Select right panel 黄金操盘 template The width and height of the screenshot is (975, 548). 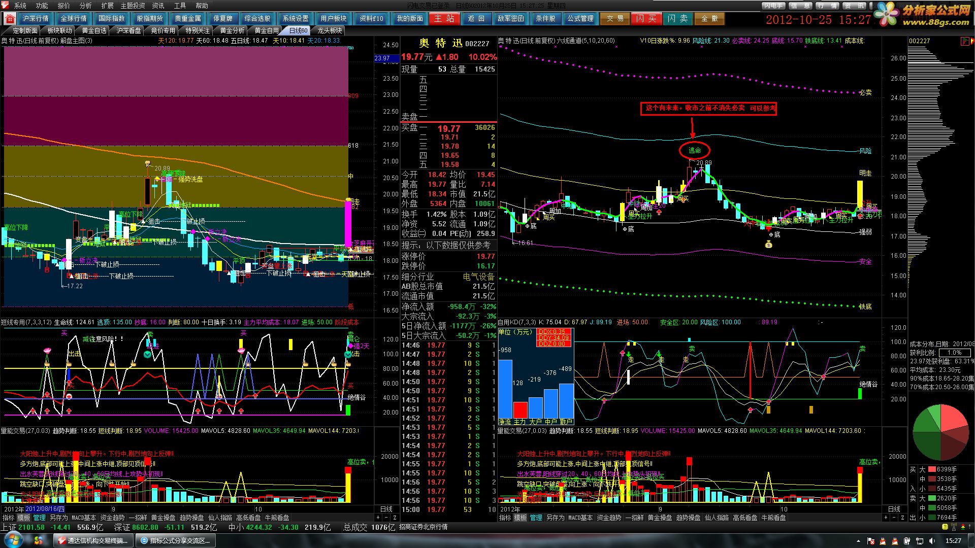tap(660, 518)
